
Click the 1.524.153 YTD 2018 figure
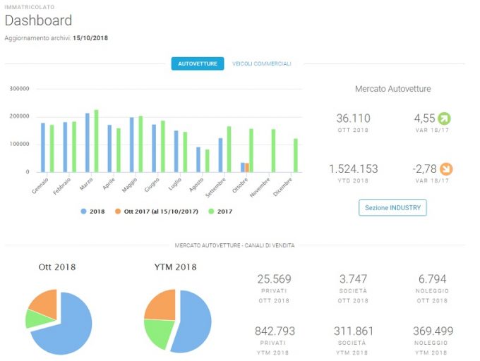353,169
